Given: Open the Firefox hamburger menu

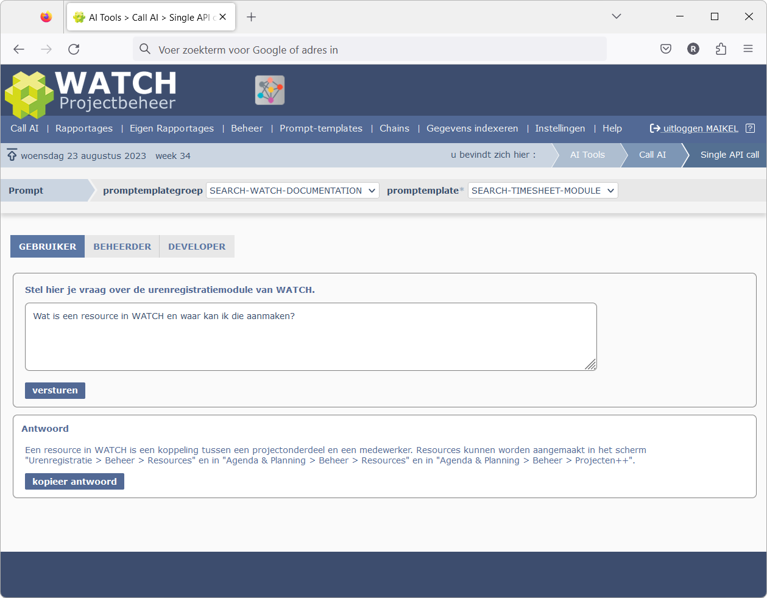Looking at the screenshot, I should point(748,49).
